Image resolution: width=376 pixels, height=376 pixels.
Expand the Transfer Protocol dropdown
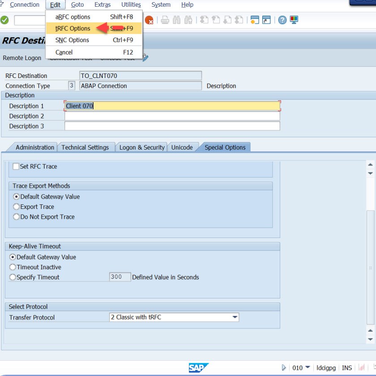coord(235,317)
